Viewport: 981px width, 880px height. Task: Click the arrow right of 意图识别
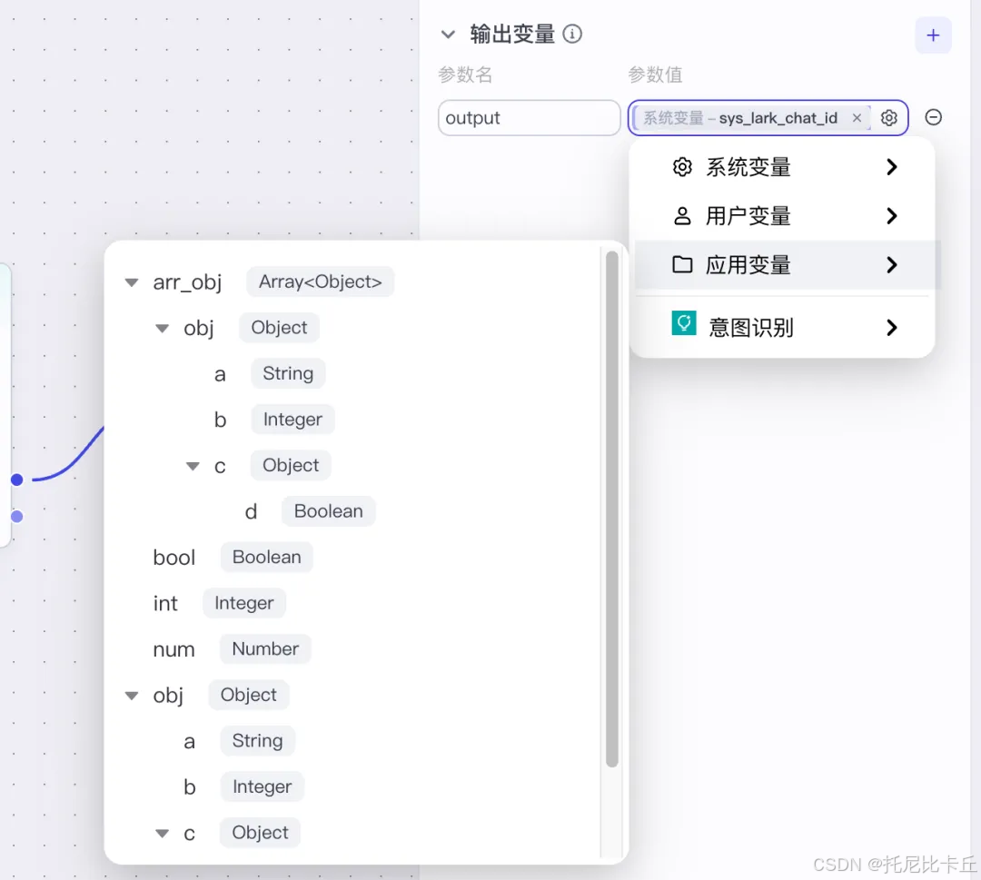click(x=892, y=327)
